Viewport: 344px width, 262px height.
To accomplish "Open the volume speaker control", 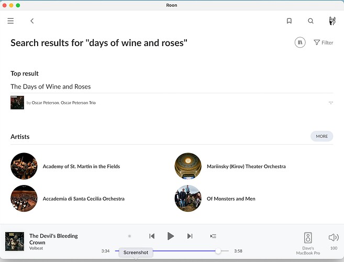I will point(334,237).
